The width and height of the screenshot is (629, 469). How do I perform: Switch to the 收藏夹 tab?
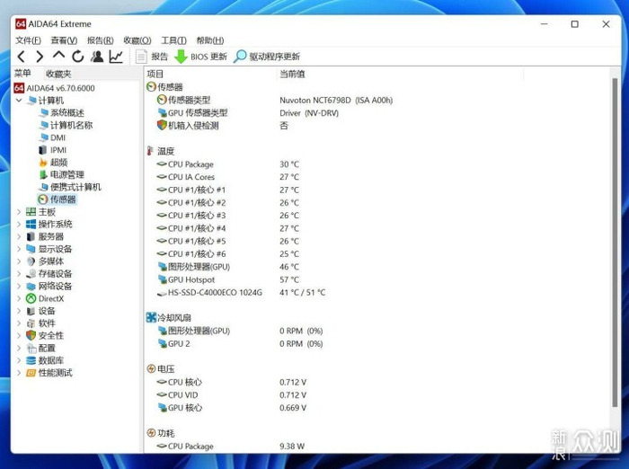(x=58, y=74)
